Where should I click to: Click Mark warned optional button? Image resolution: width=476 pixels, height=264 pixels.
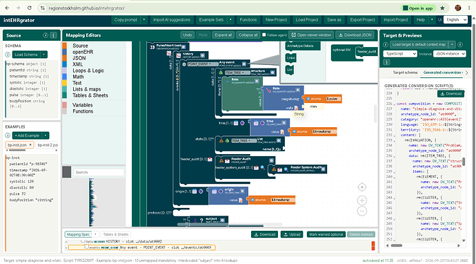tap(326, 234)
